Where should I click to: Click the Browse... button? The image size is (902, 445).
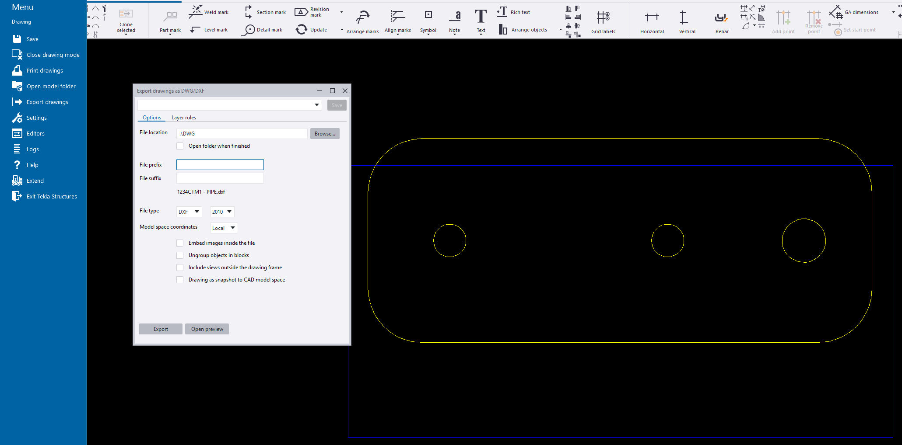tap(324, 134)
